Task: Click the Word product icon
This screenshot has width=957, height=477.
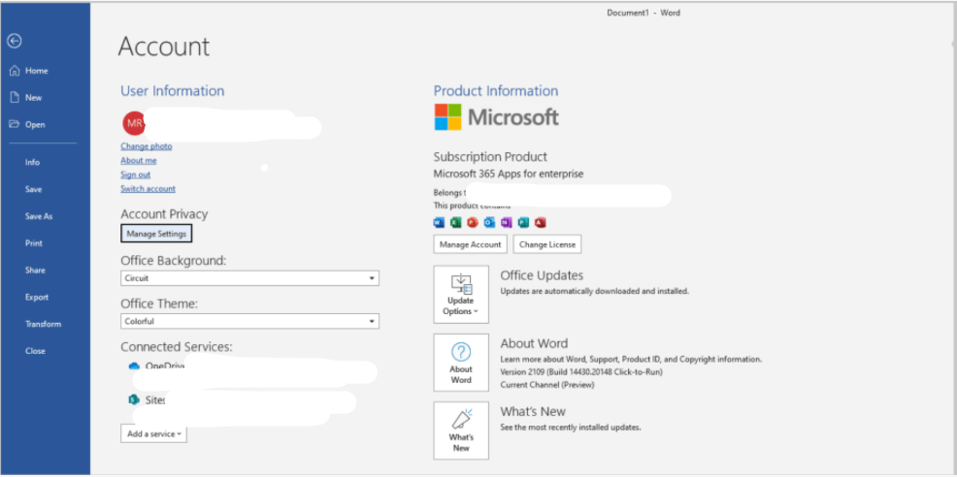Action: pos(439,223)
